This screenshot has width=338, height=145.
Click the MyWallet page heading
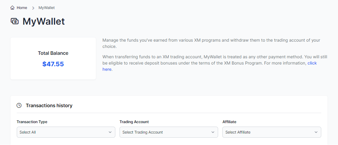(44, 22)
